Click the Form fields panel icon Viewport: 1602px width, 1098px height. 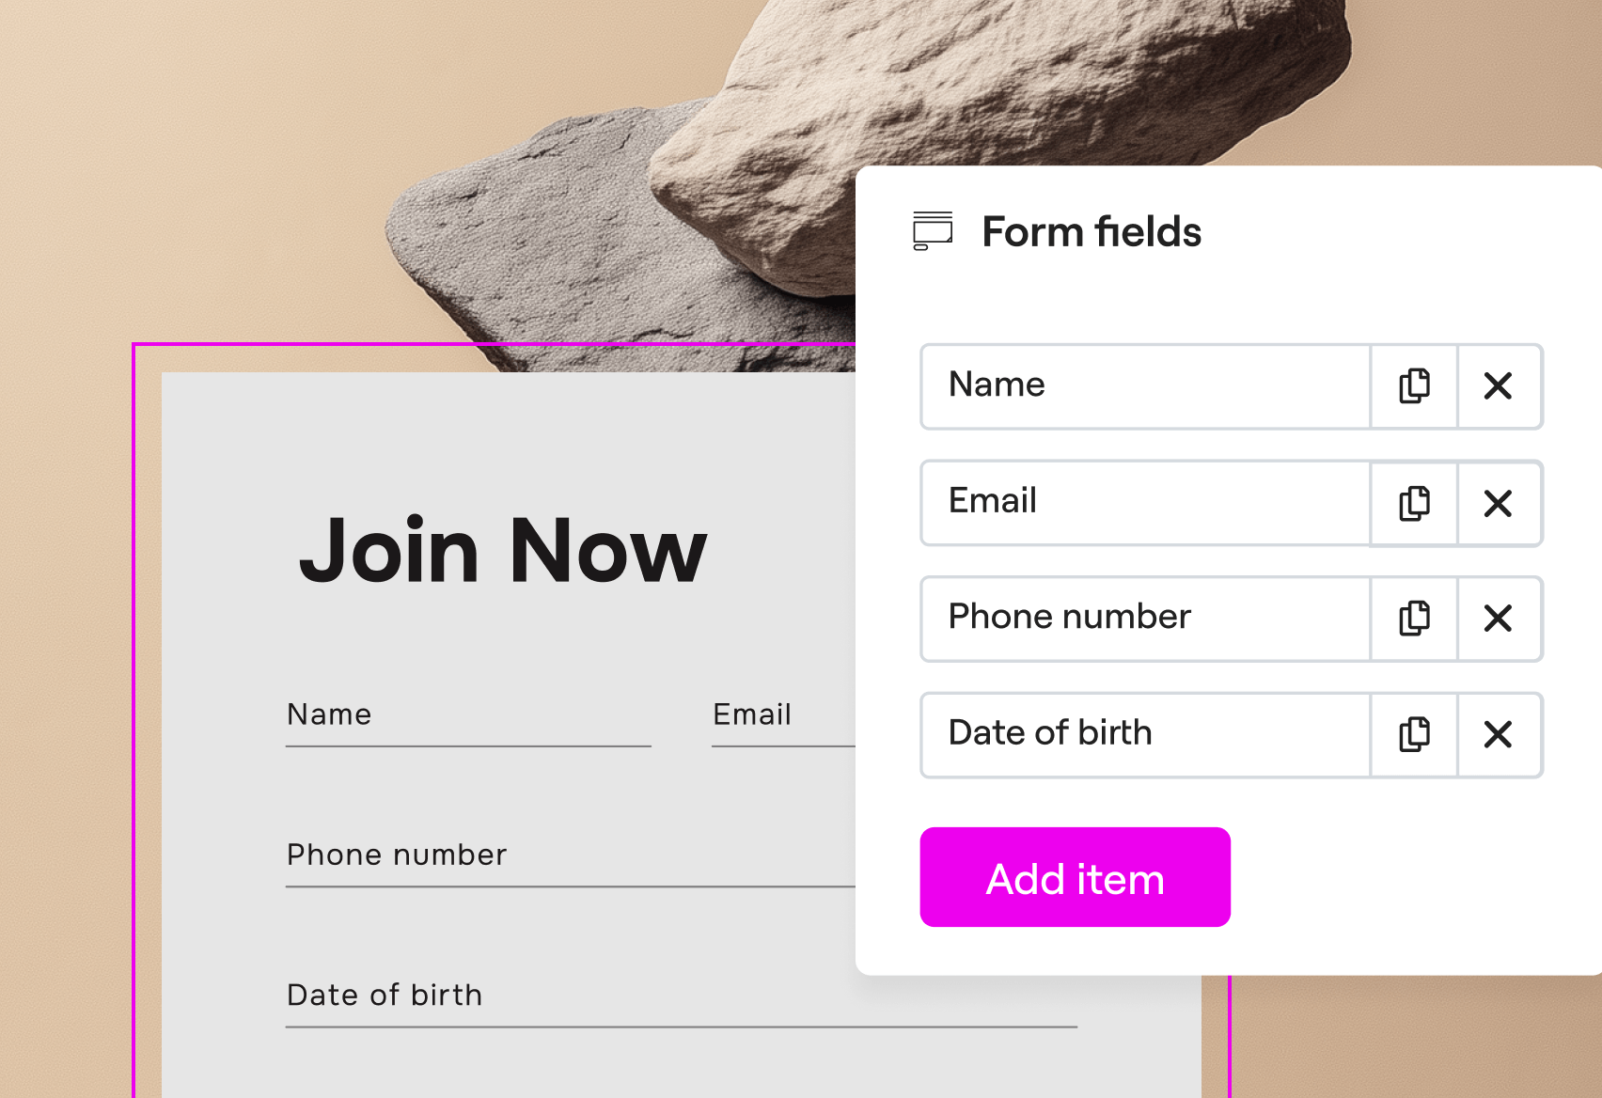[x=933, y=231]
